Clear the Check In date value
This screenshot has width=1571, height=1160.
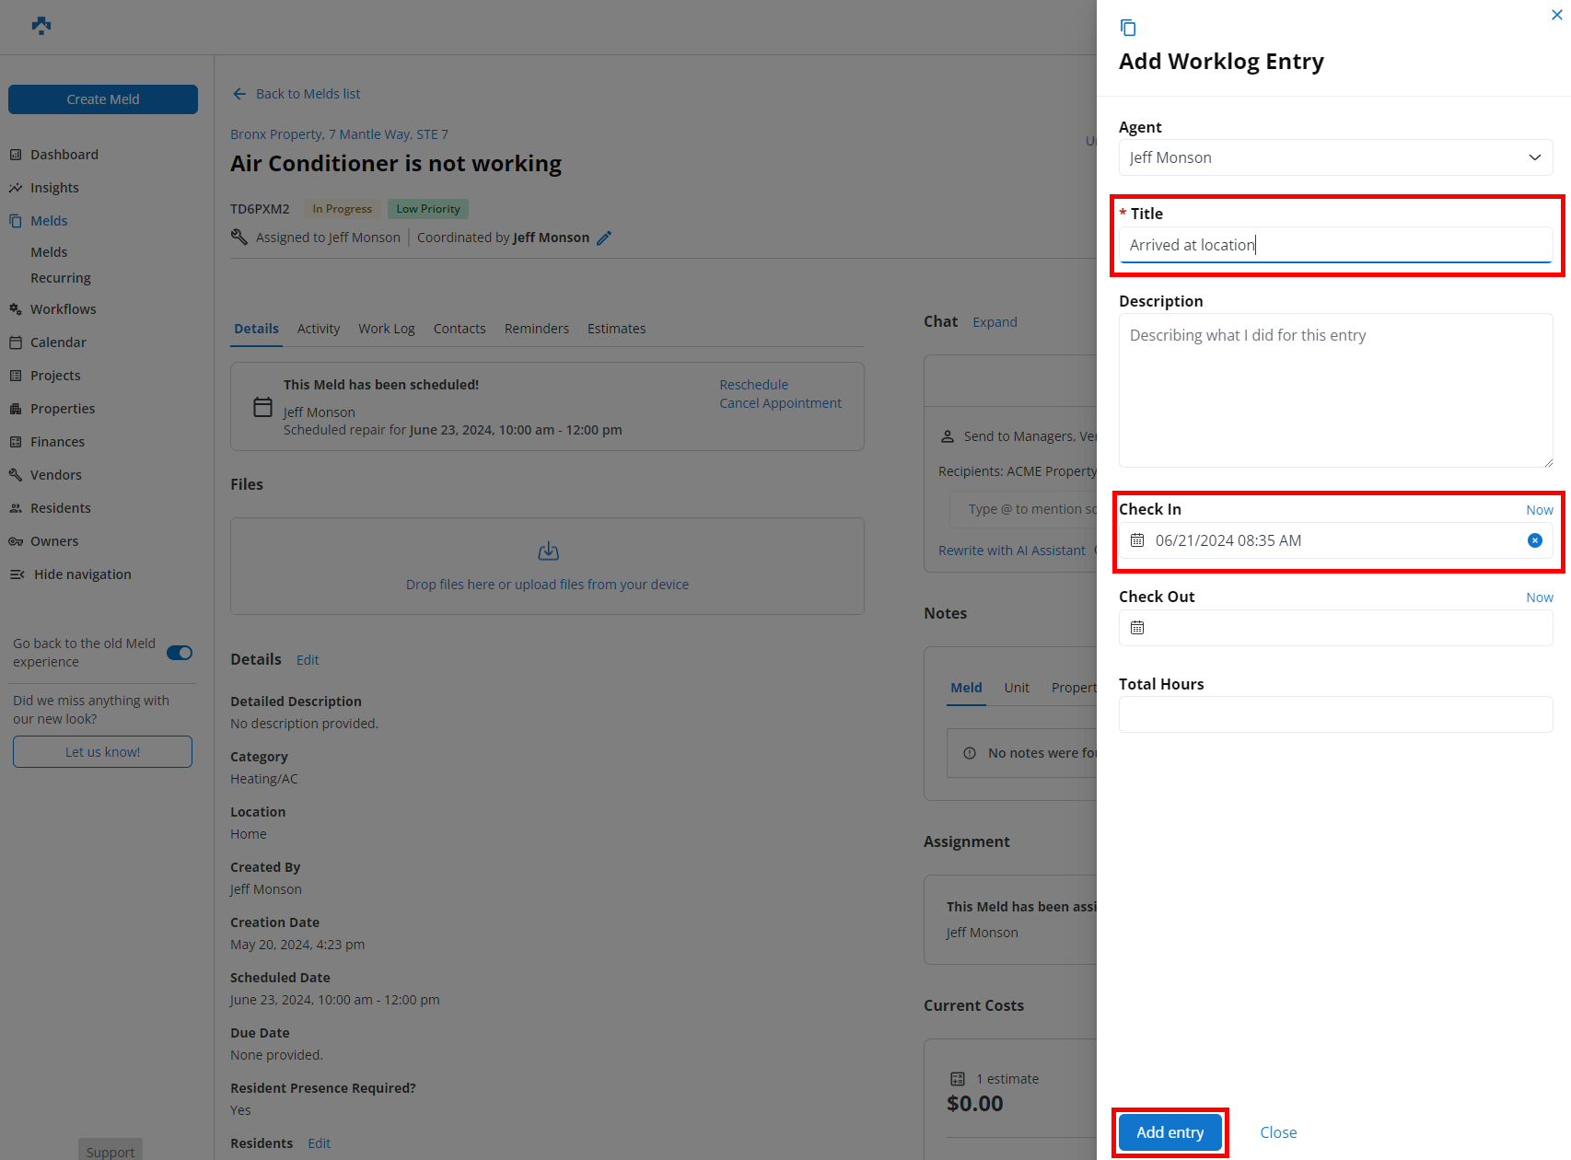click(x=1534, y=540)
